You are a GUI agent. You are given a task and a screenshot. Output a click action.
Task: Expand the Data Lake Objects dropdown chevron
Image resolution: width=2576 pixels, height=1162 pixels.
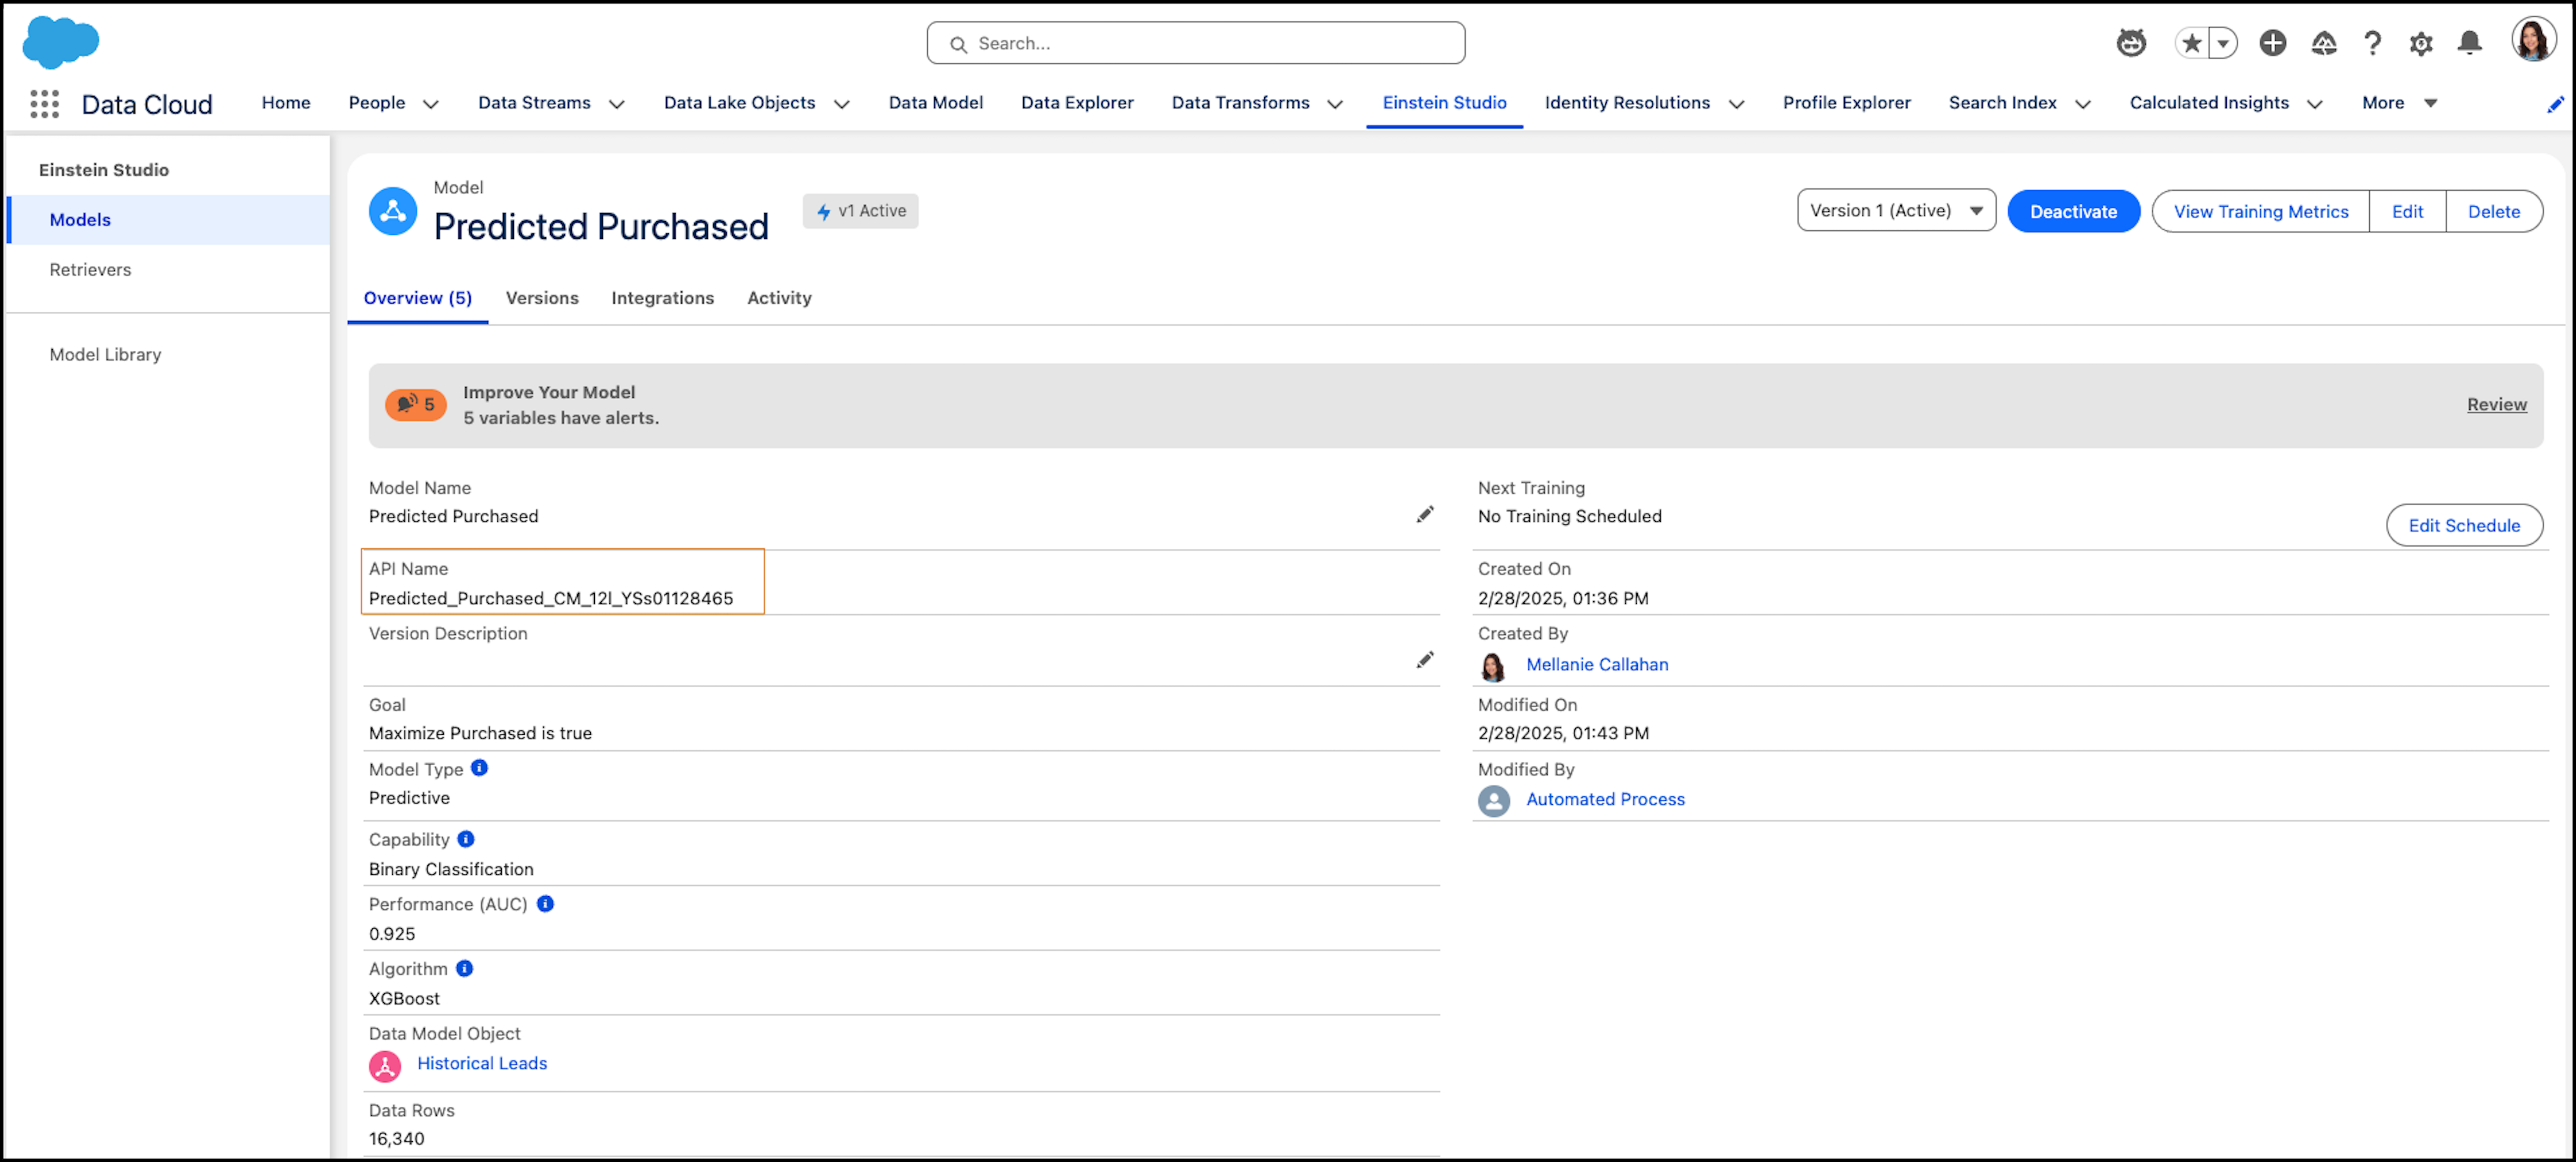tap(842, 104)
